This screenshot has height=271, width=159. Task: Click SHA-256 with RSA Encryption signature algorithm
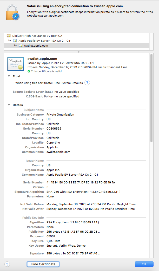(x=83, y=192)
